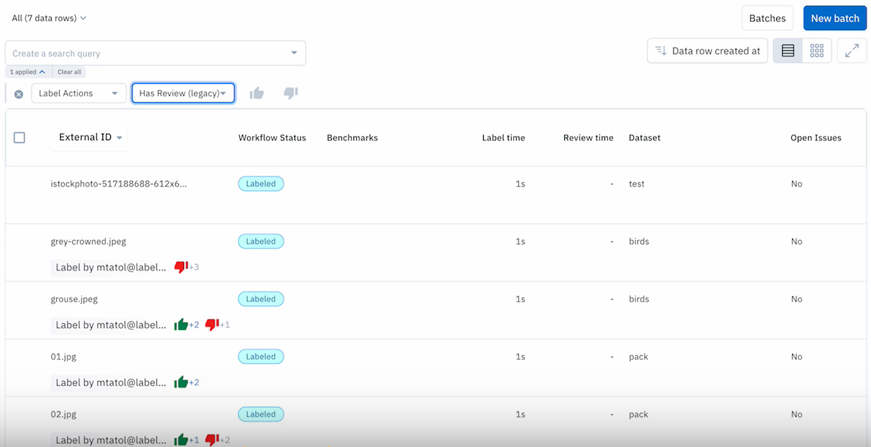Screen dimensions: 871x447
Task: Click the Benchmarks column header
Action: click(x=352, y=137)
